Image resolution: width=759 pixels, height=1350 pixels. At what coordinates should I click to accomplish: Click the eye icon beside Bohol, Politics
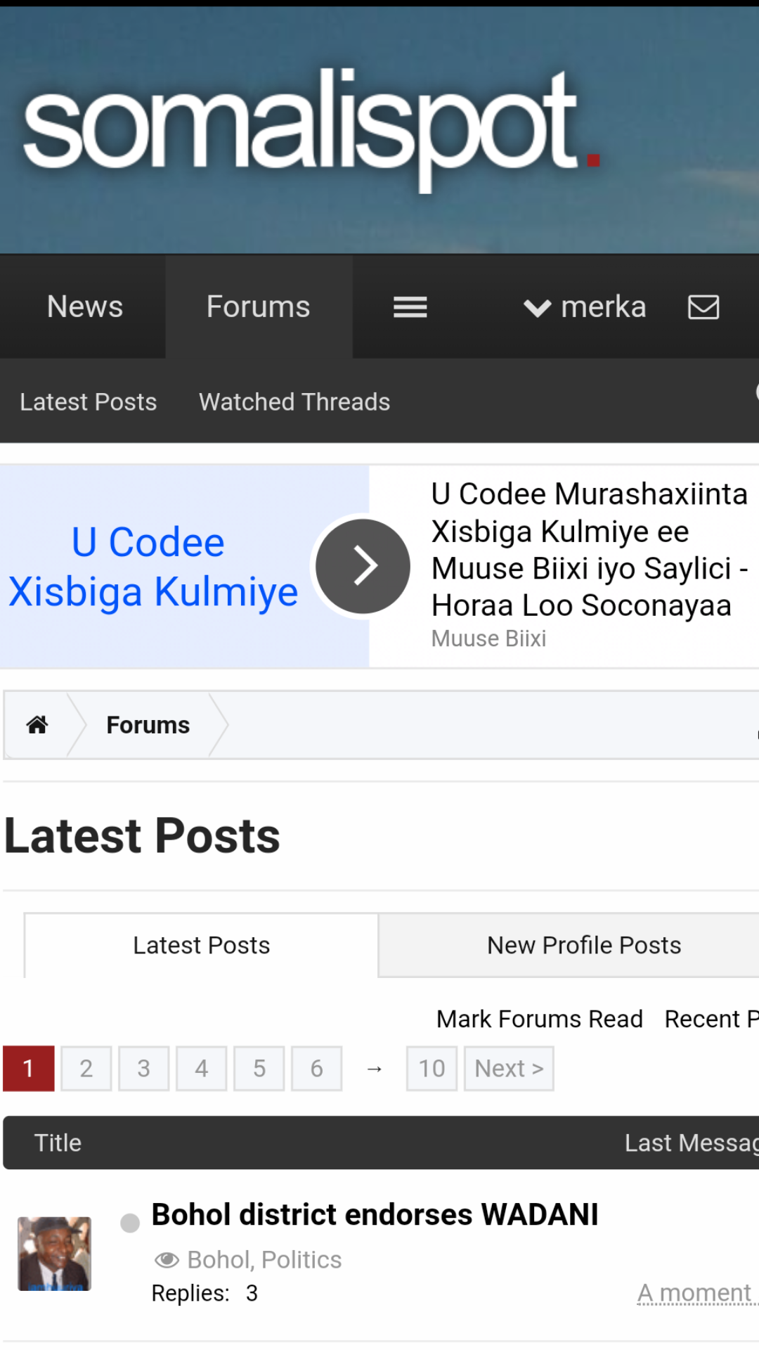tap(167, 1259)
